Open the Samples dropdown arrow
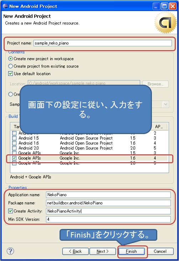The image size is (179, 261). tap(165, 105)
